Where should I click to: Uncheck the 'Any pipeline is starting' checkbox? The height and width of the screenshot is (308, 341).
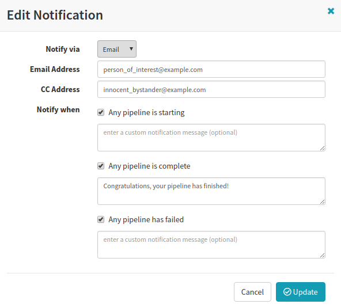pos(101,112)
